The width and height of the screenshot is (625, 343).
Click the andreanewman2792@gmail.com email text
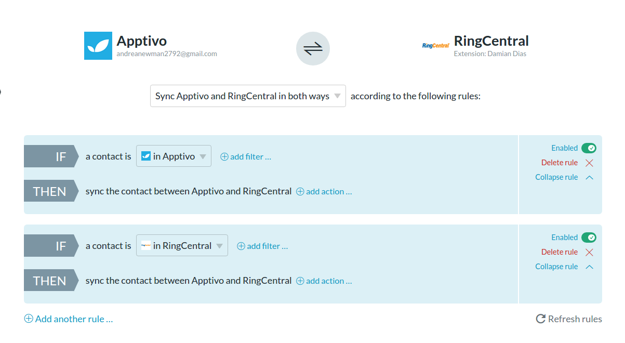coord(167,54)
